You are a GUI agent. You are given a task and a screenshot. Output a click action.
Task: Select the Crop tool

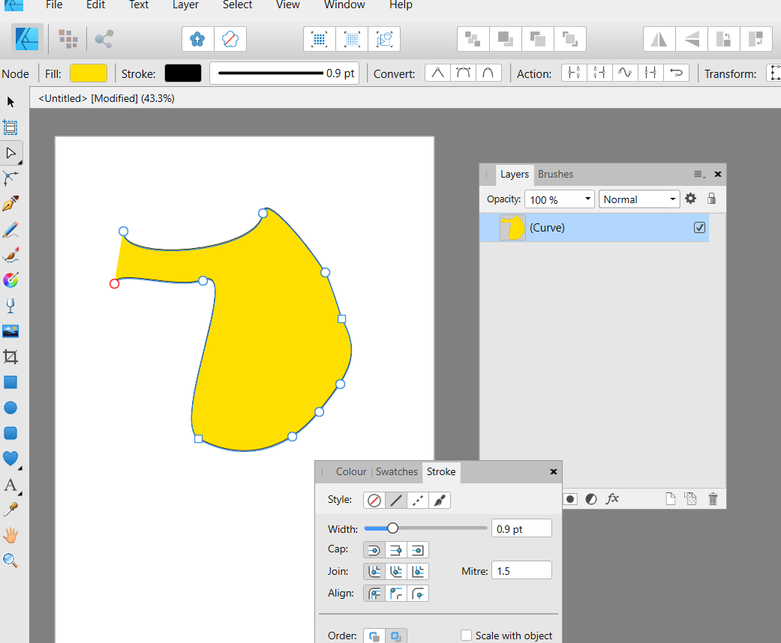[x=11, y=357]
